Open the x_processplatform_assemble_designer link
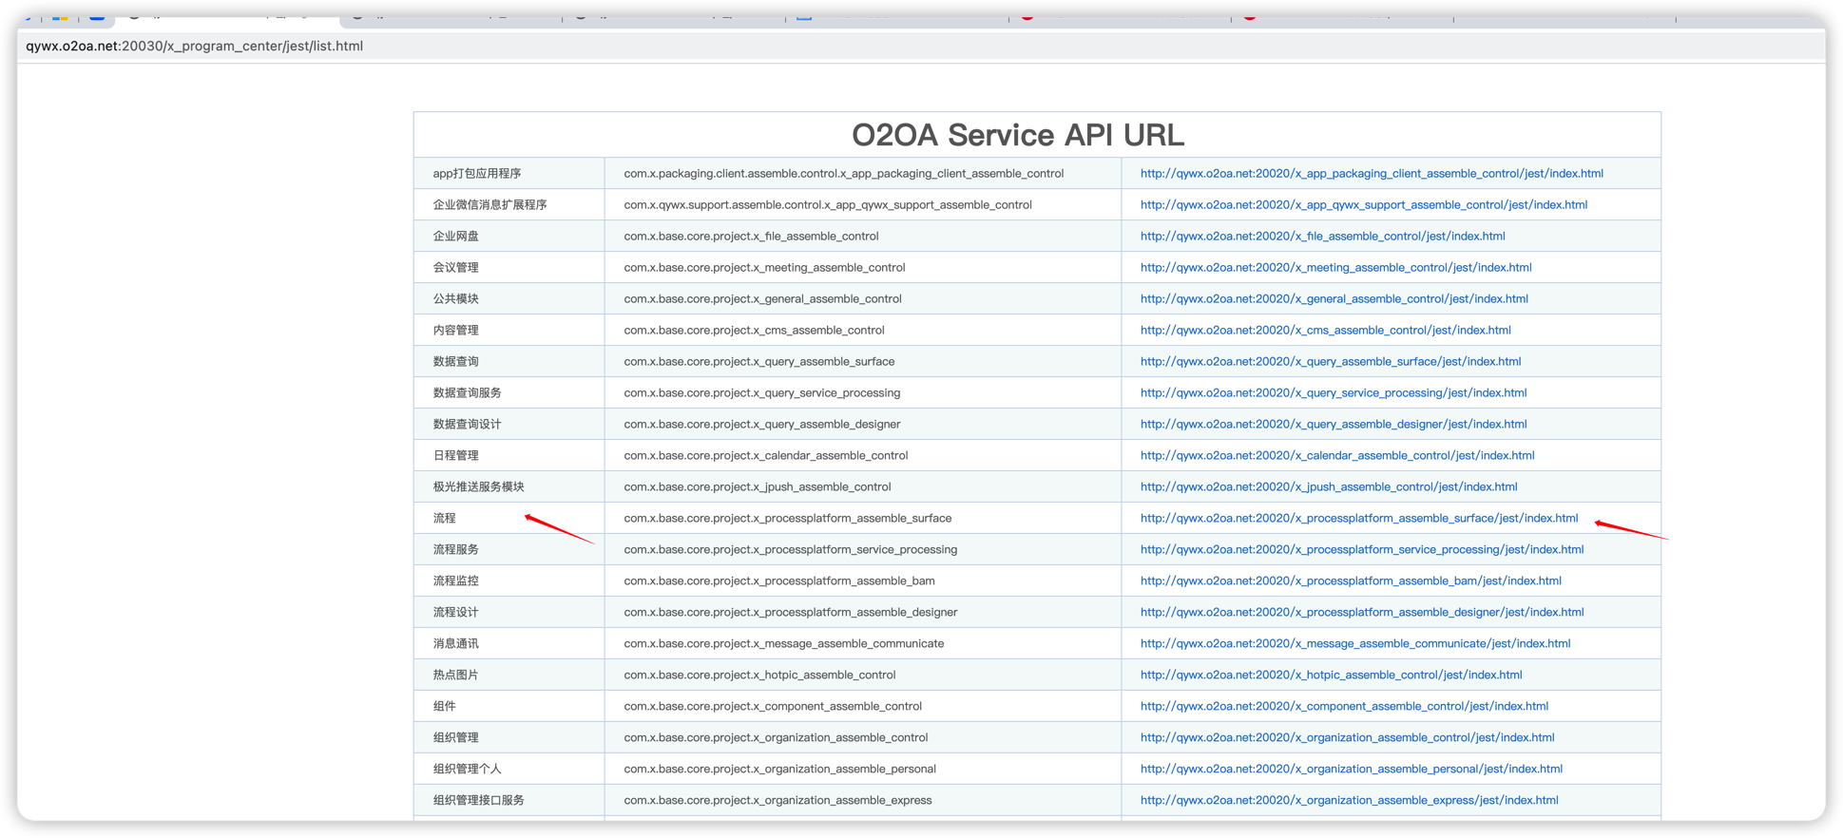This screenshot has width=1843, height=838. [x=1361, y=613]
